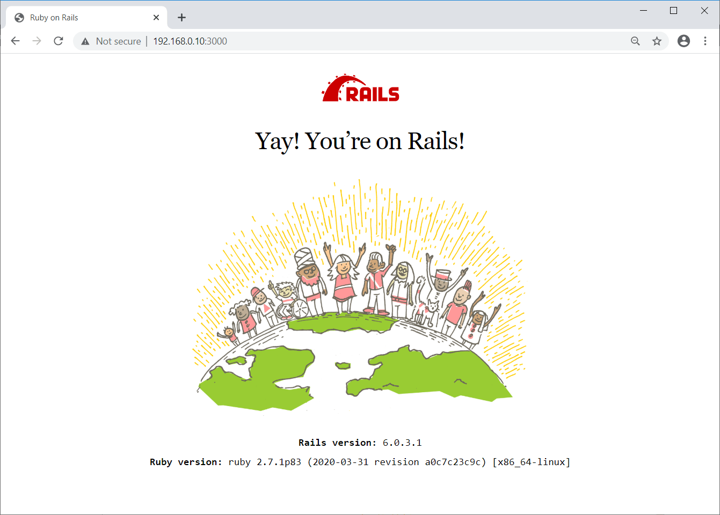This screenshot has height=515, width=720.
Task: Open the Chrome profile avatar menu
Action: (x=683, y=41)
